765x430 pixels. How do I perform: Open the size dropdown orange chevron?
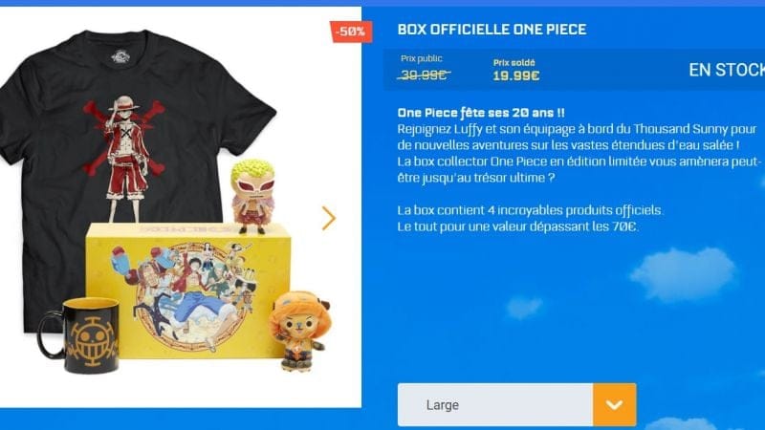point(614,404)
